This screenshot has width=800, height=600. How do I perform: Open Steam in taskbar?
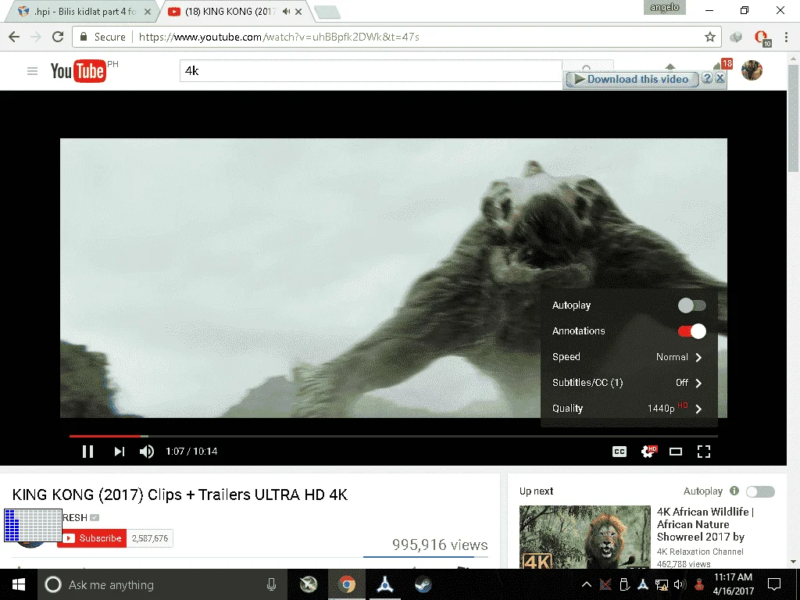coord(423,584)
